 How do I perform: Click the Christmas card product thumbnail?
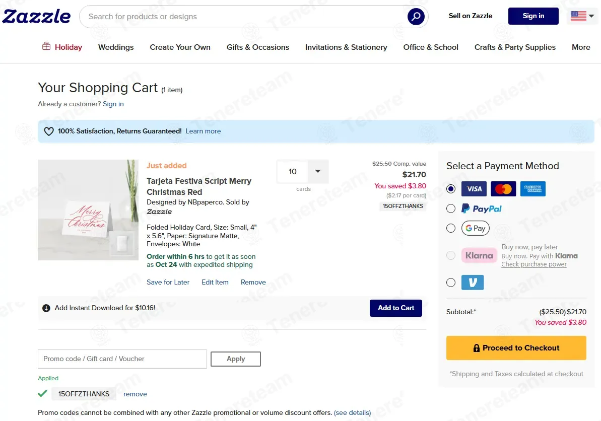88,210
